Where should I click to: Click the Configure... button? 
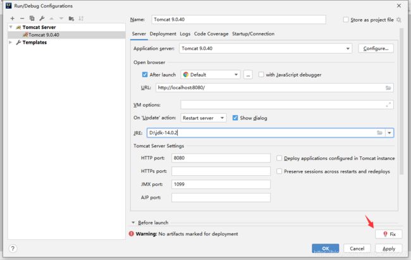pyautogui.click(x=376, y=49)
